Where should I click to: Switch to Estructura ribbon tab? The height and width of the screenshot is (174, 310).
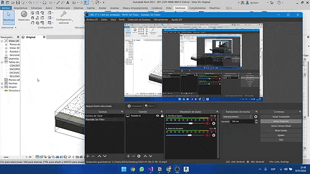36,8
